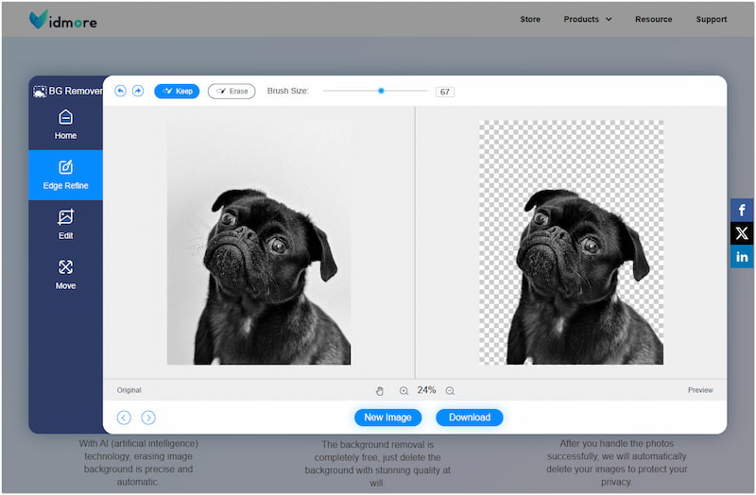
Task: Share via LinkedIn icon
Action: point(742,256)
